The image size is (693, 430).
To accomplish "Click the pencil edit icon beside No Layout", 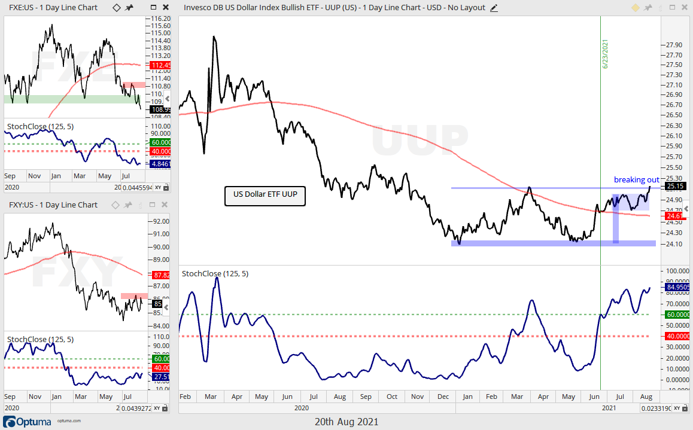I will 494,8.
